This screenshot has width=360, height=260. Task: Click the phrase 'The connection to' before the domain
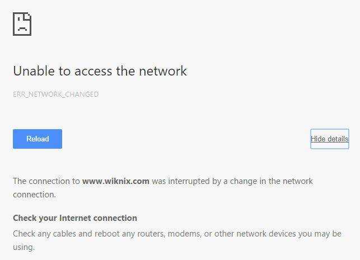coord(46,181)
